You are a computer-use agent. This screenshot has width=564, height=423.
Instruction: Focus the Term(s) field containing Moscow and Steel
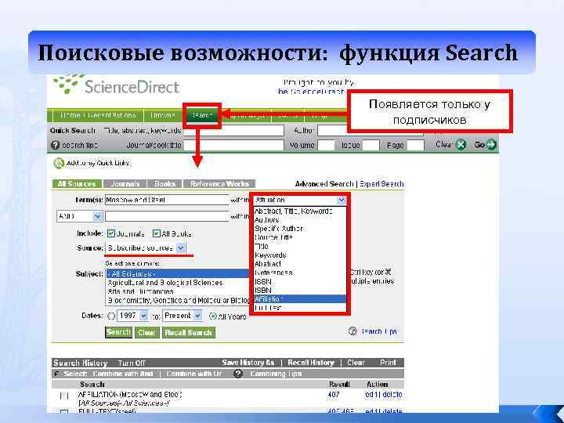pos(167,200)
